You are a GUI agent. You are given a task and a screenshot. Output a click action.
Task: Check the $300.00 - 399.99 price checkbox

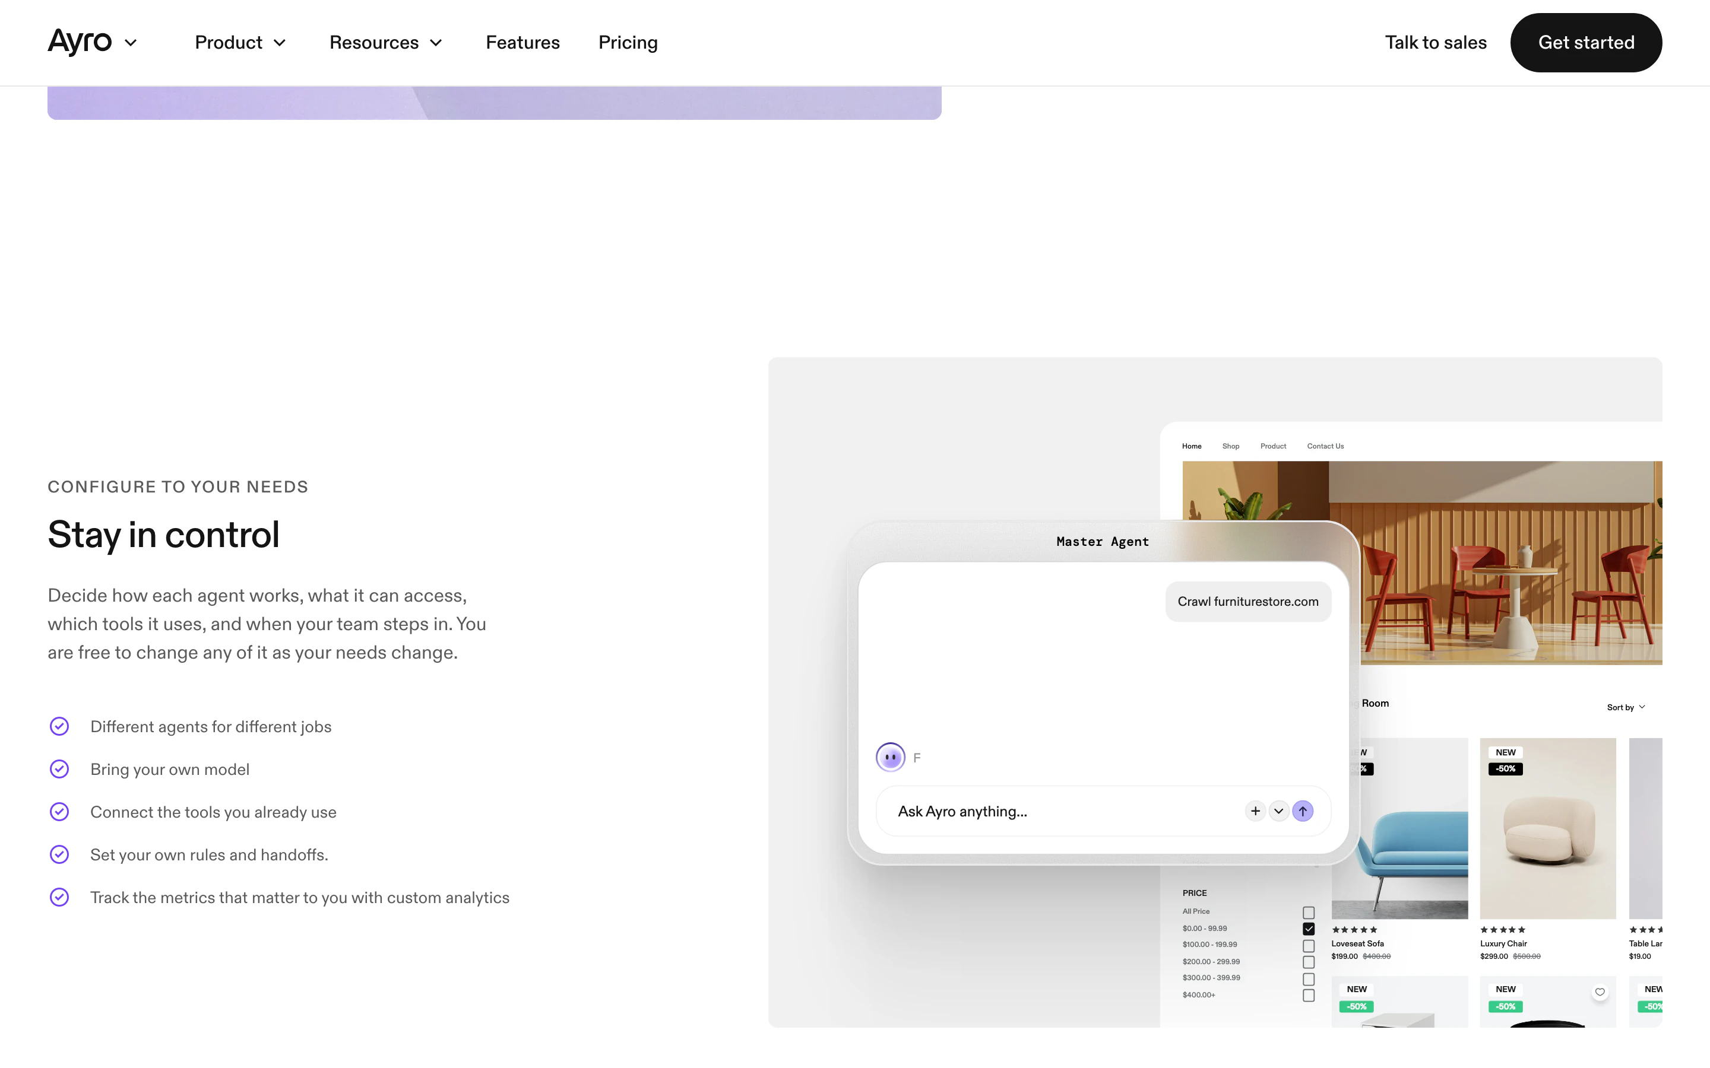pyautogui.click(x=1308, y=979)
